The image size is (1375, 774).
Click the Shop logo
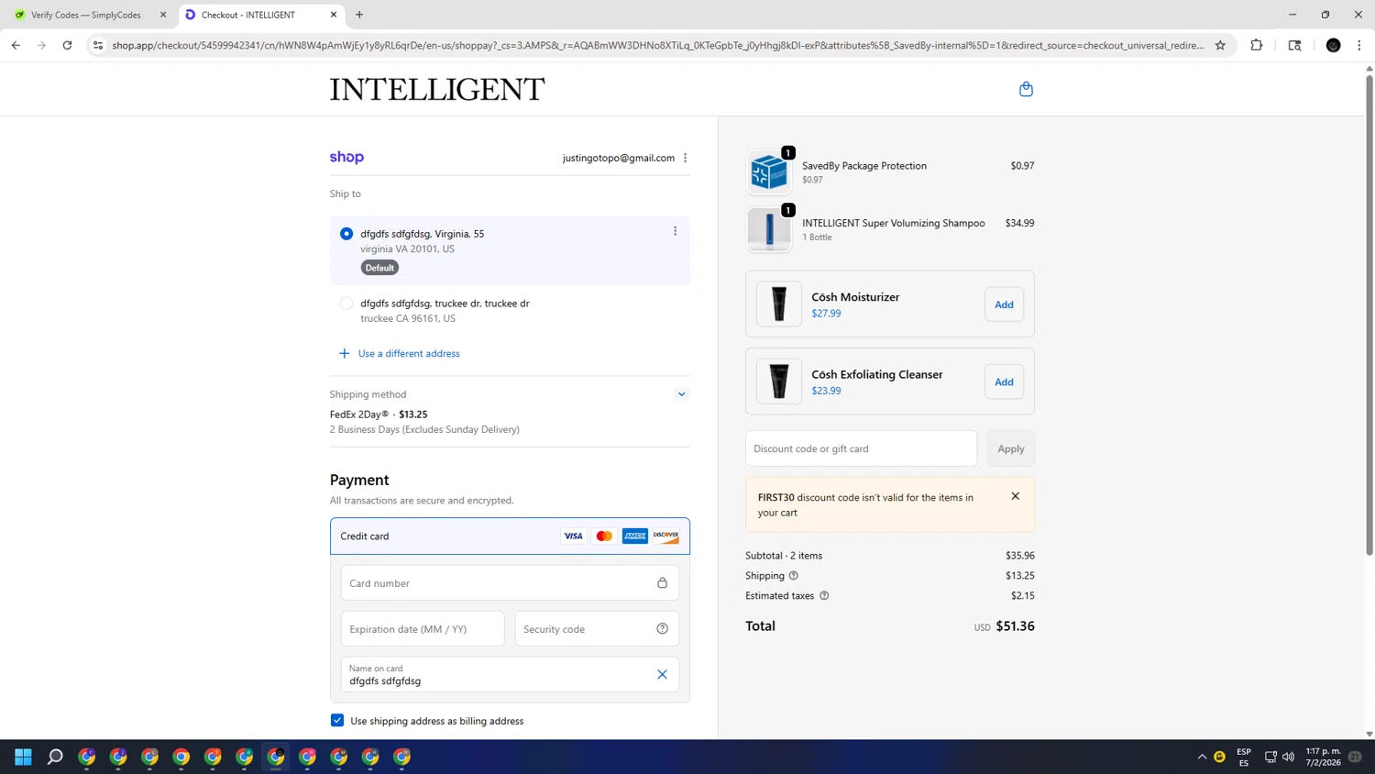346,158
